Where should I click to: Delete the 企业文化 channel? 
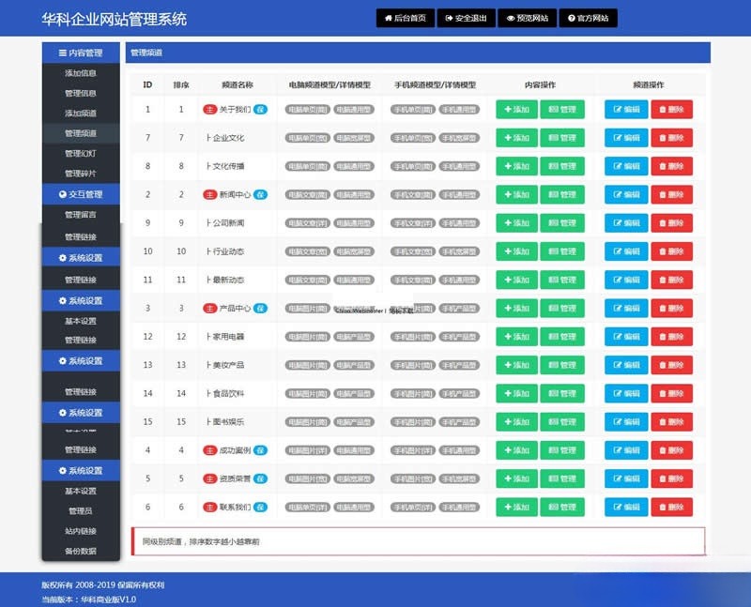point(671,138)
